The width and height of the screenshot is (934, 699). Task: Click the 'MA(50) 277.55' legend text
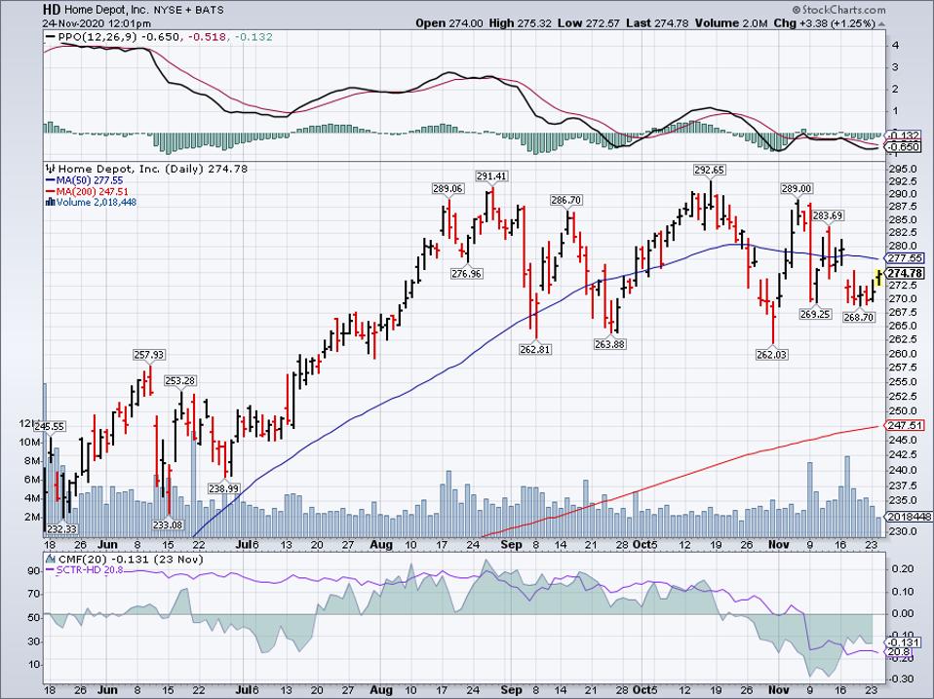point(90,180)
